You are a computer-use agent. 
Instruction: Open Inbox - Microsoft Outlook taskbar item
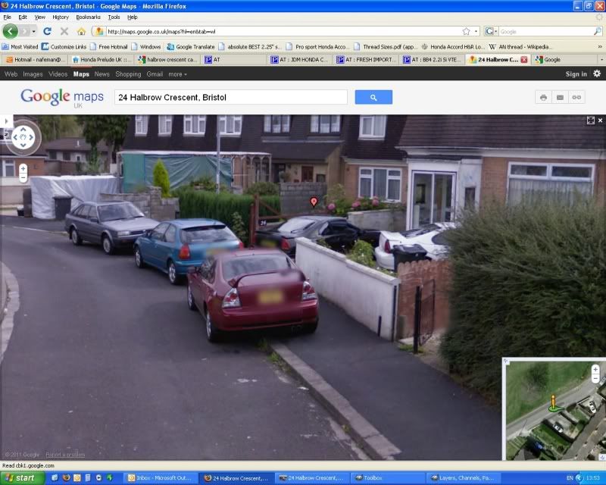(x=161, y=478)
